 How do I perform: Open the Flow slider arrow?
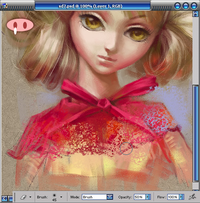click(181, 197)
